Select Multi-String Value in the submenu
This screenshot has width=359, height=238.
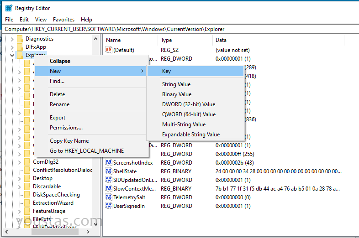click(195, 124)
